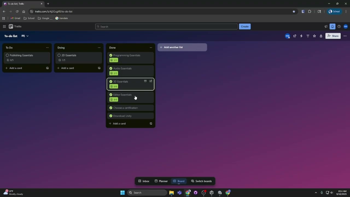Open Unity Hub from the taskbar
Image resolution: width=350 pixels, height=197 pixels.
click(x=211, y=193)
